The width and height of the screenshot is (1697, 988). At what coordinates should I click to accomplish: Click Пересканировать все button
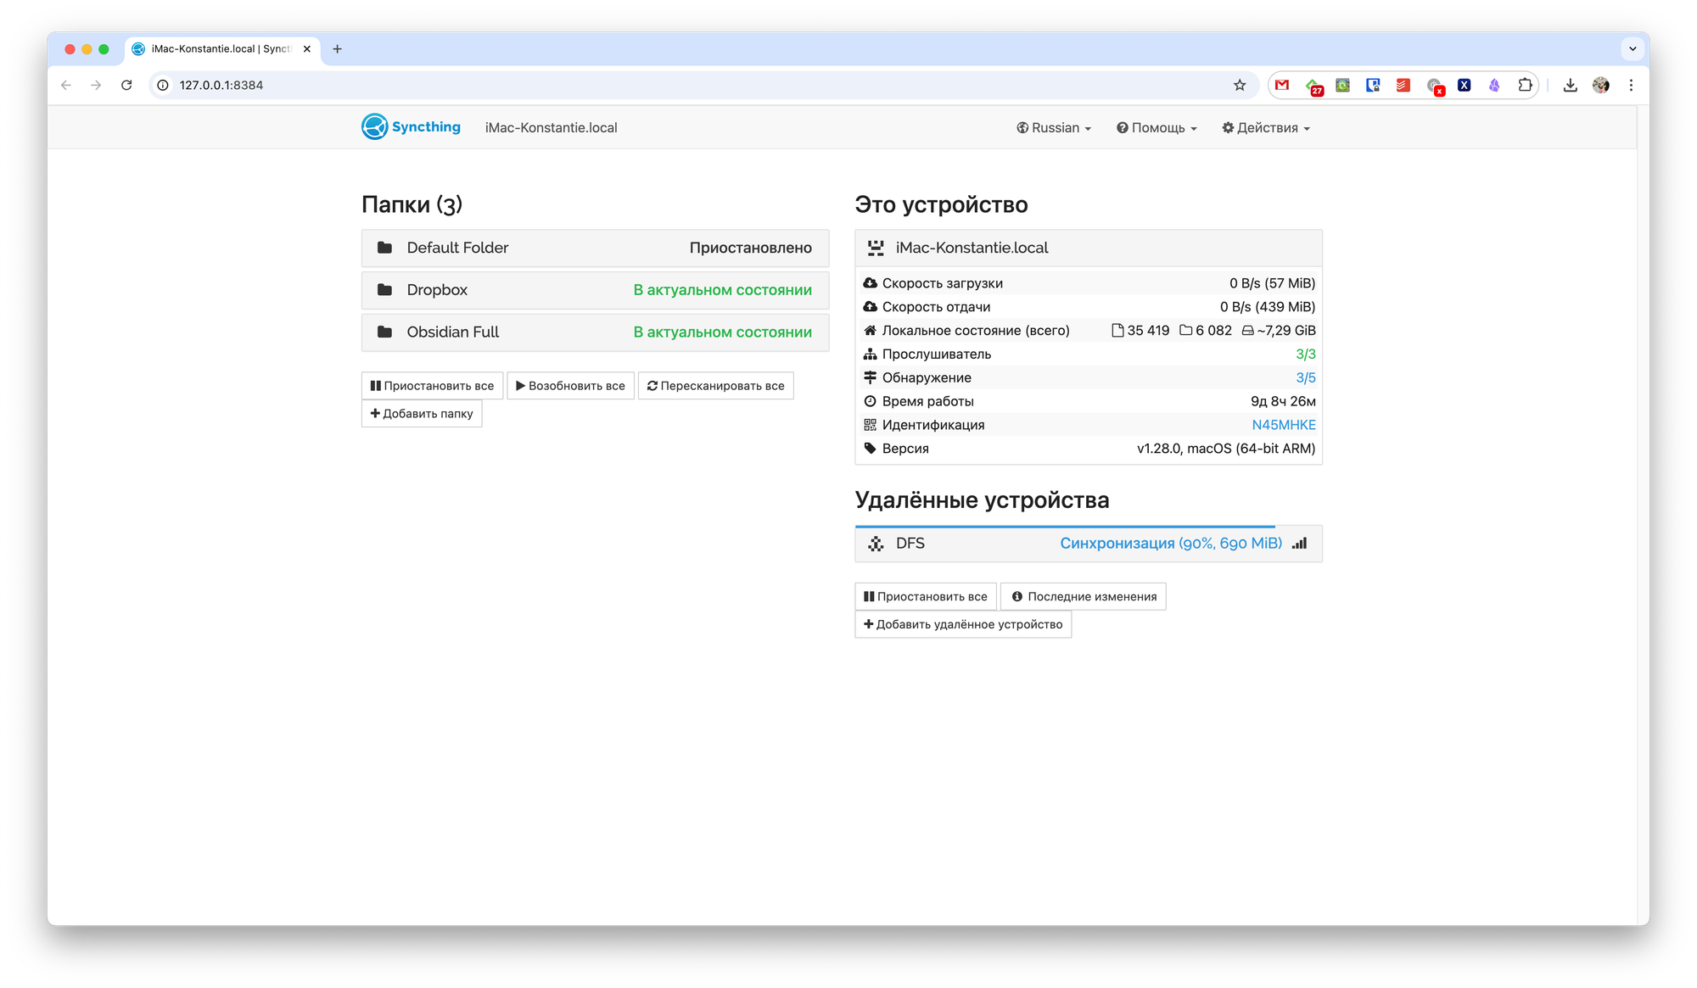tap(715, 386)
